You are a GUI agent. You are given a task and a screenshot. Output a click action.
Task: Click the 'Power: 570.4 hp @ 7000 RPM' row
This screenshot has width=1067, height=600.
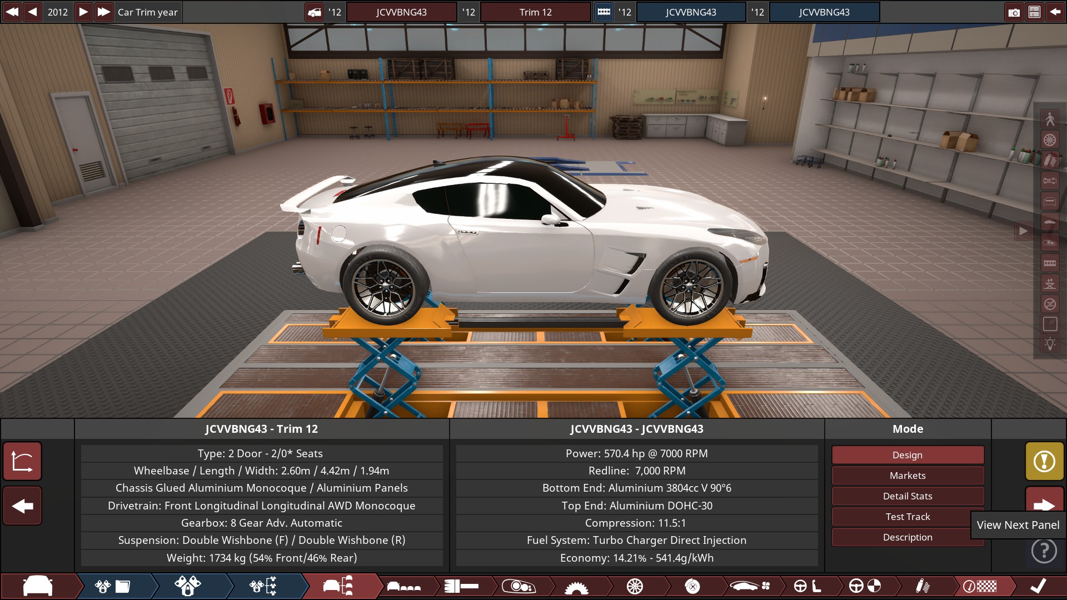[x=637, y=453]
